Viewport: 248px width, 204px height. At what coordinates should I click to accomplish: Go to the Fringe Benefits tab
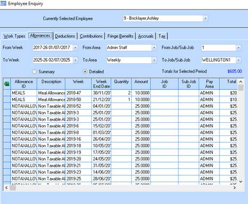click(x=121, y=36)
